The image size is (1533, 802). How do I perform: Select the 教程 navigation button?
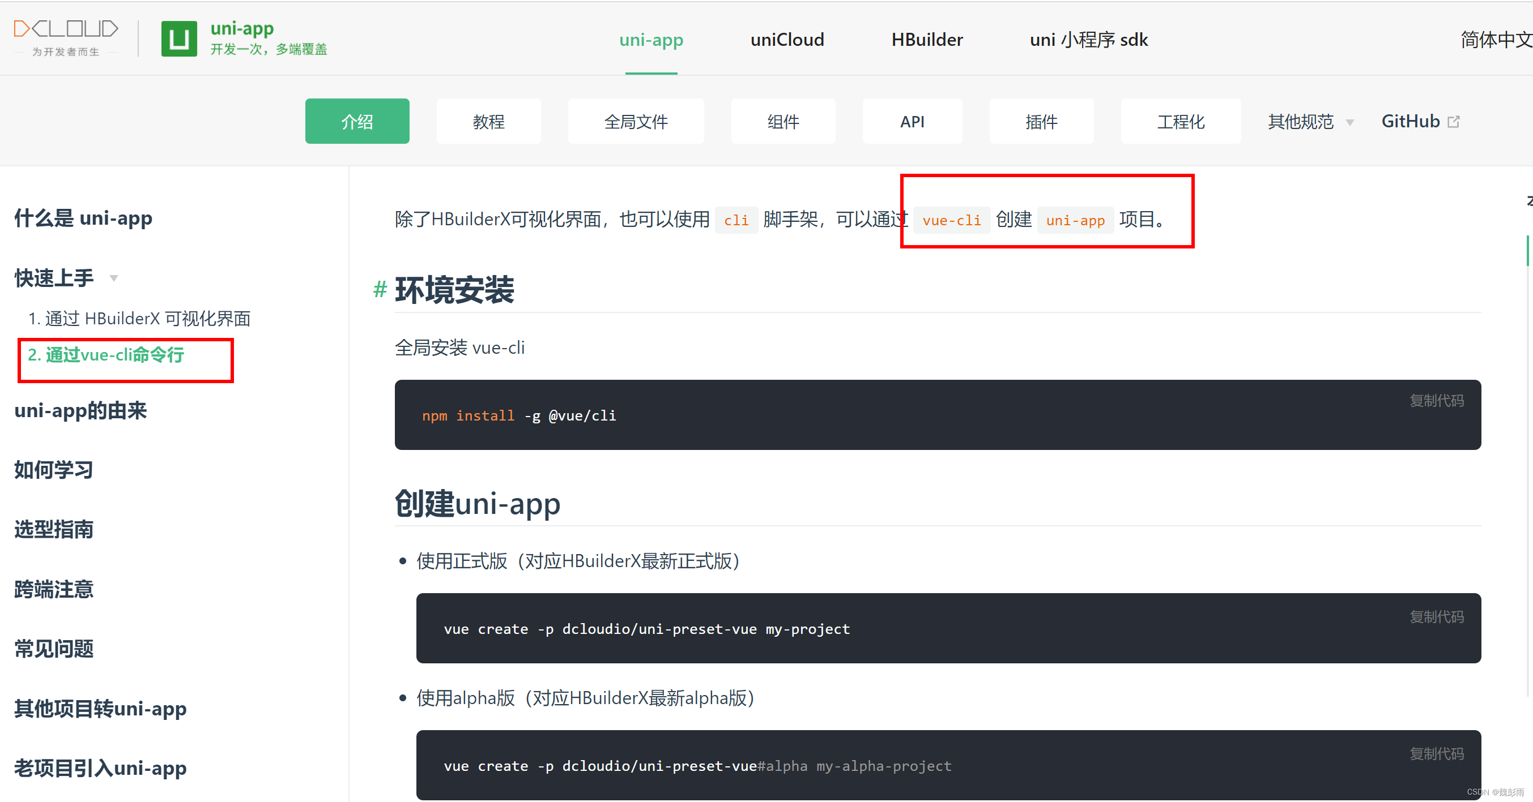(x=488, y=121)
